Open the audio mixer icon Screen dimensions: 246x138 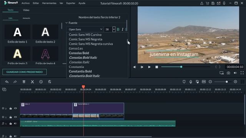click(x=197, y=82)
